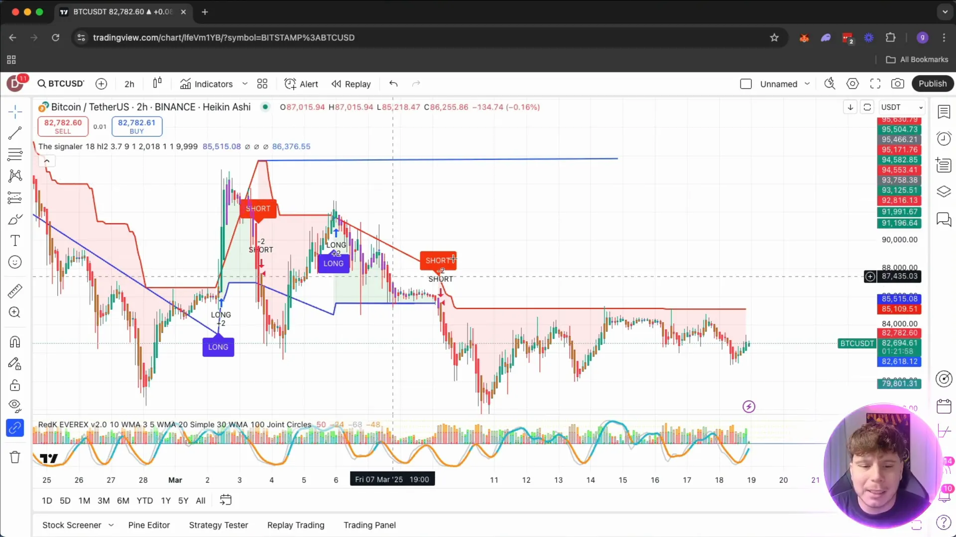Open the Replay Trading tab

coord(296,525)
